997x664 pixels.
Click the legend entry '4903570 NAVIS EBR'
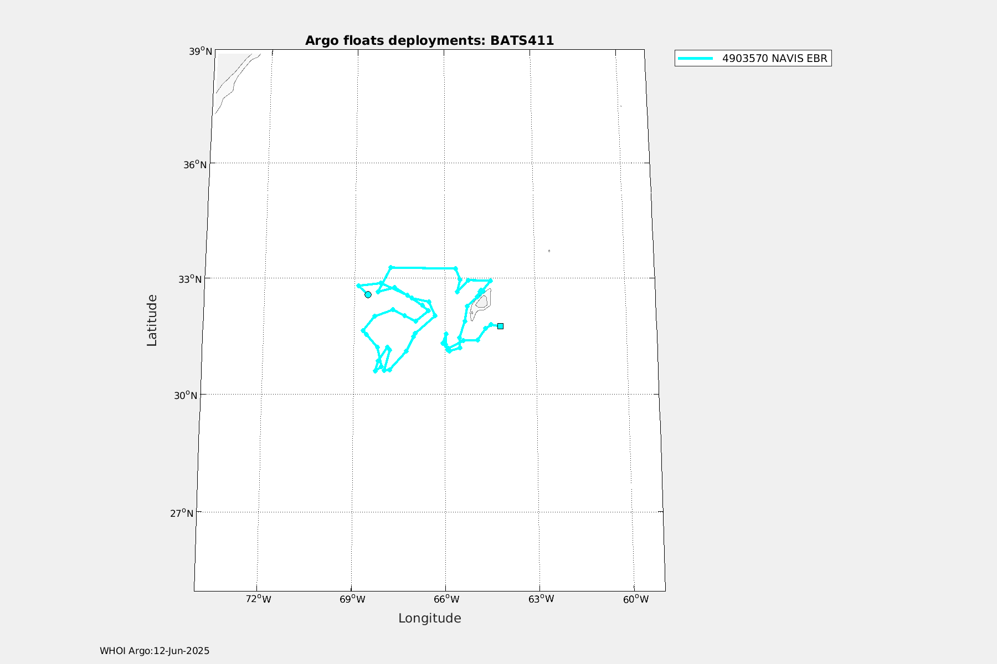coord(753,58)
